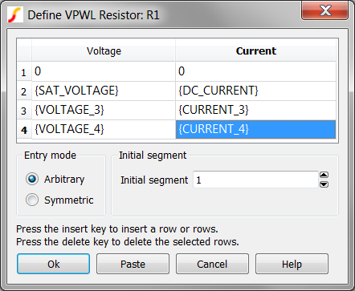
Task: Click the Initial segment input field
Action: (255, 180)
